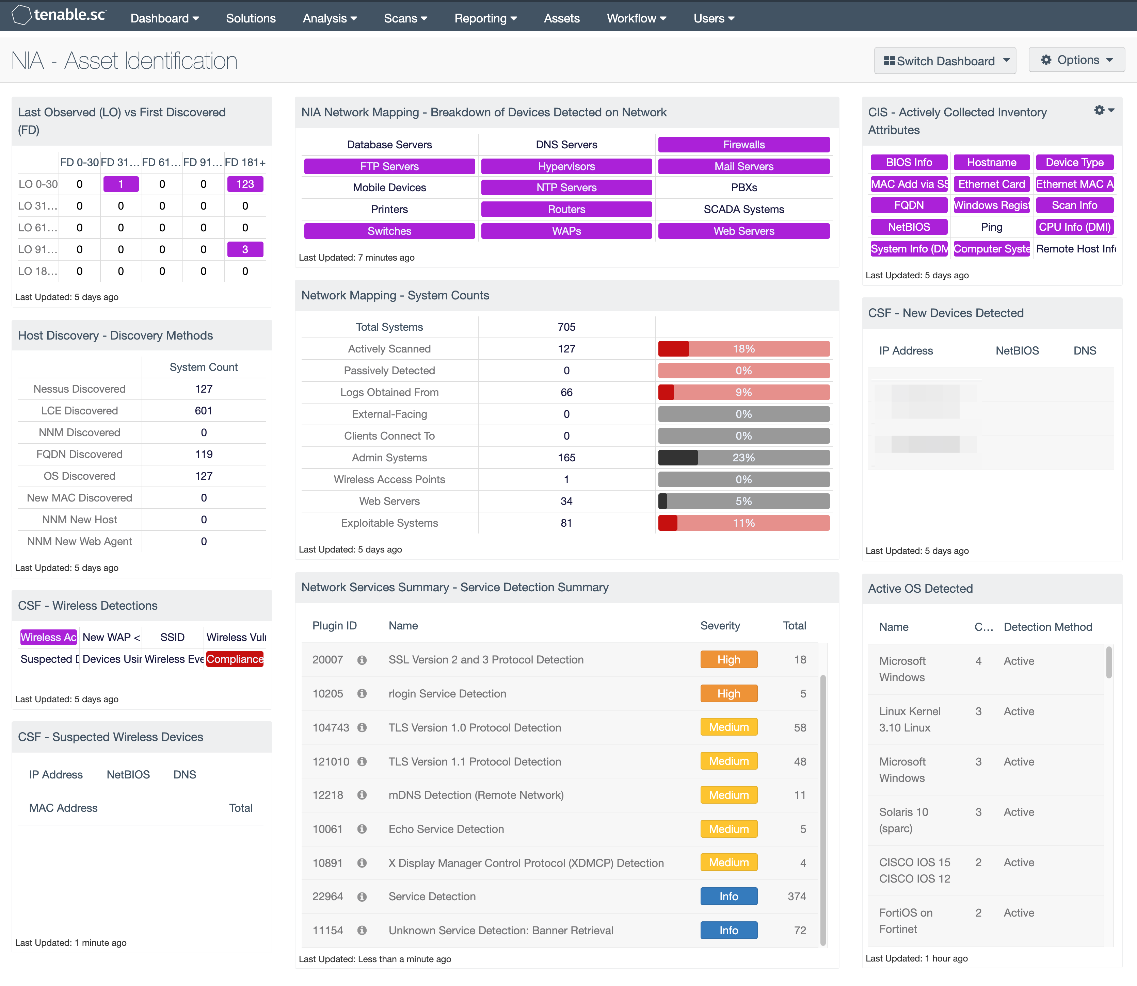Open the Options dropdown
1137x986 pixels.
(x=1076, y=60)
